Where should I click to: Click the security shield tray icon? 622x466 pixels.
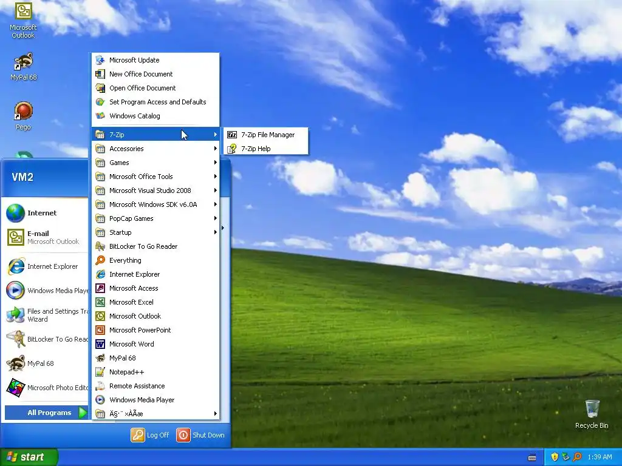(555, 457)
